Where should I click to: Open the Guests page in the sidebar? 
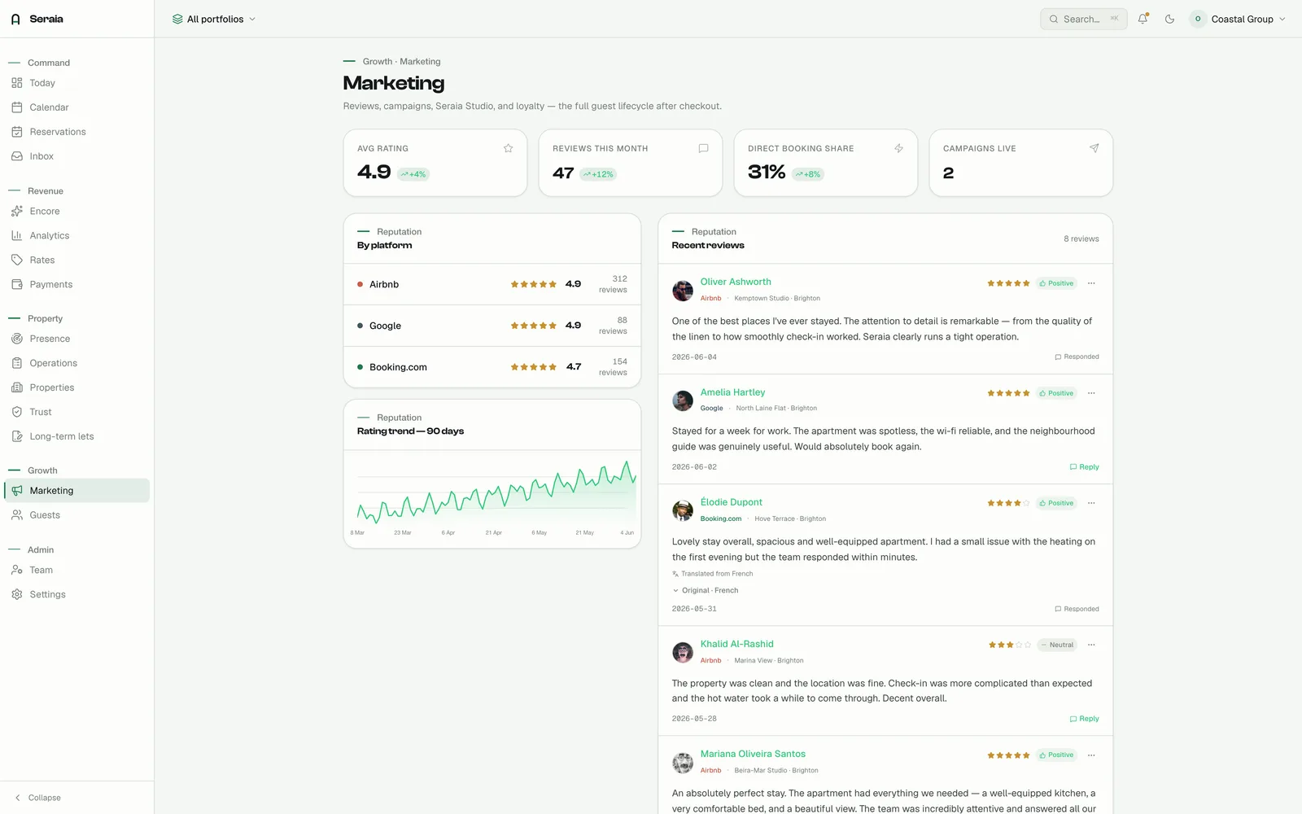point(45,515)
